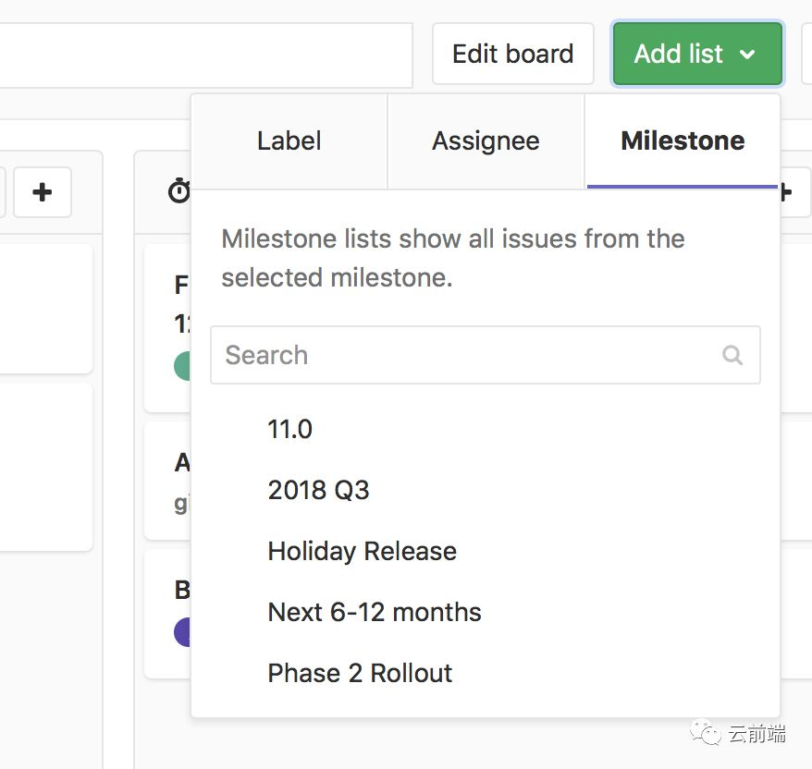This screenshot has width=812, height=769.
Task: Select the 11.0 milestone
Action: (x=289, y=429)
